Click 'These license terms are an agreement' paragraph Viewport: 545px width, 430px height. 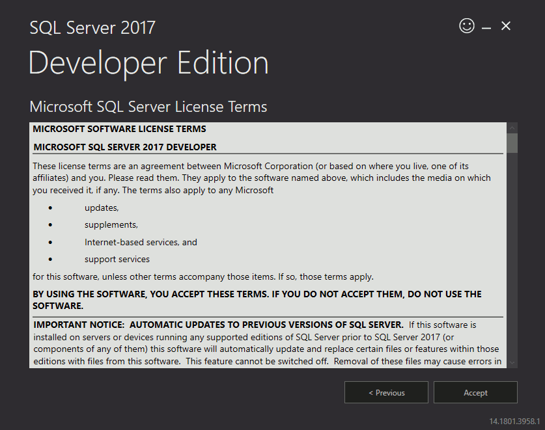262,178
